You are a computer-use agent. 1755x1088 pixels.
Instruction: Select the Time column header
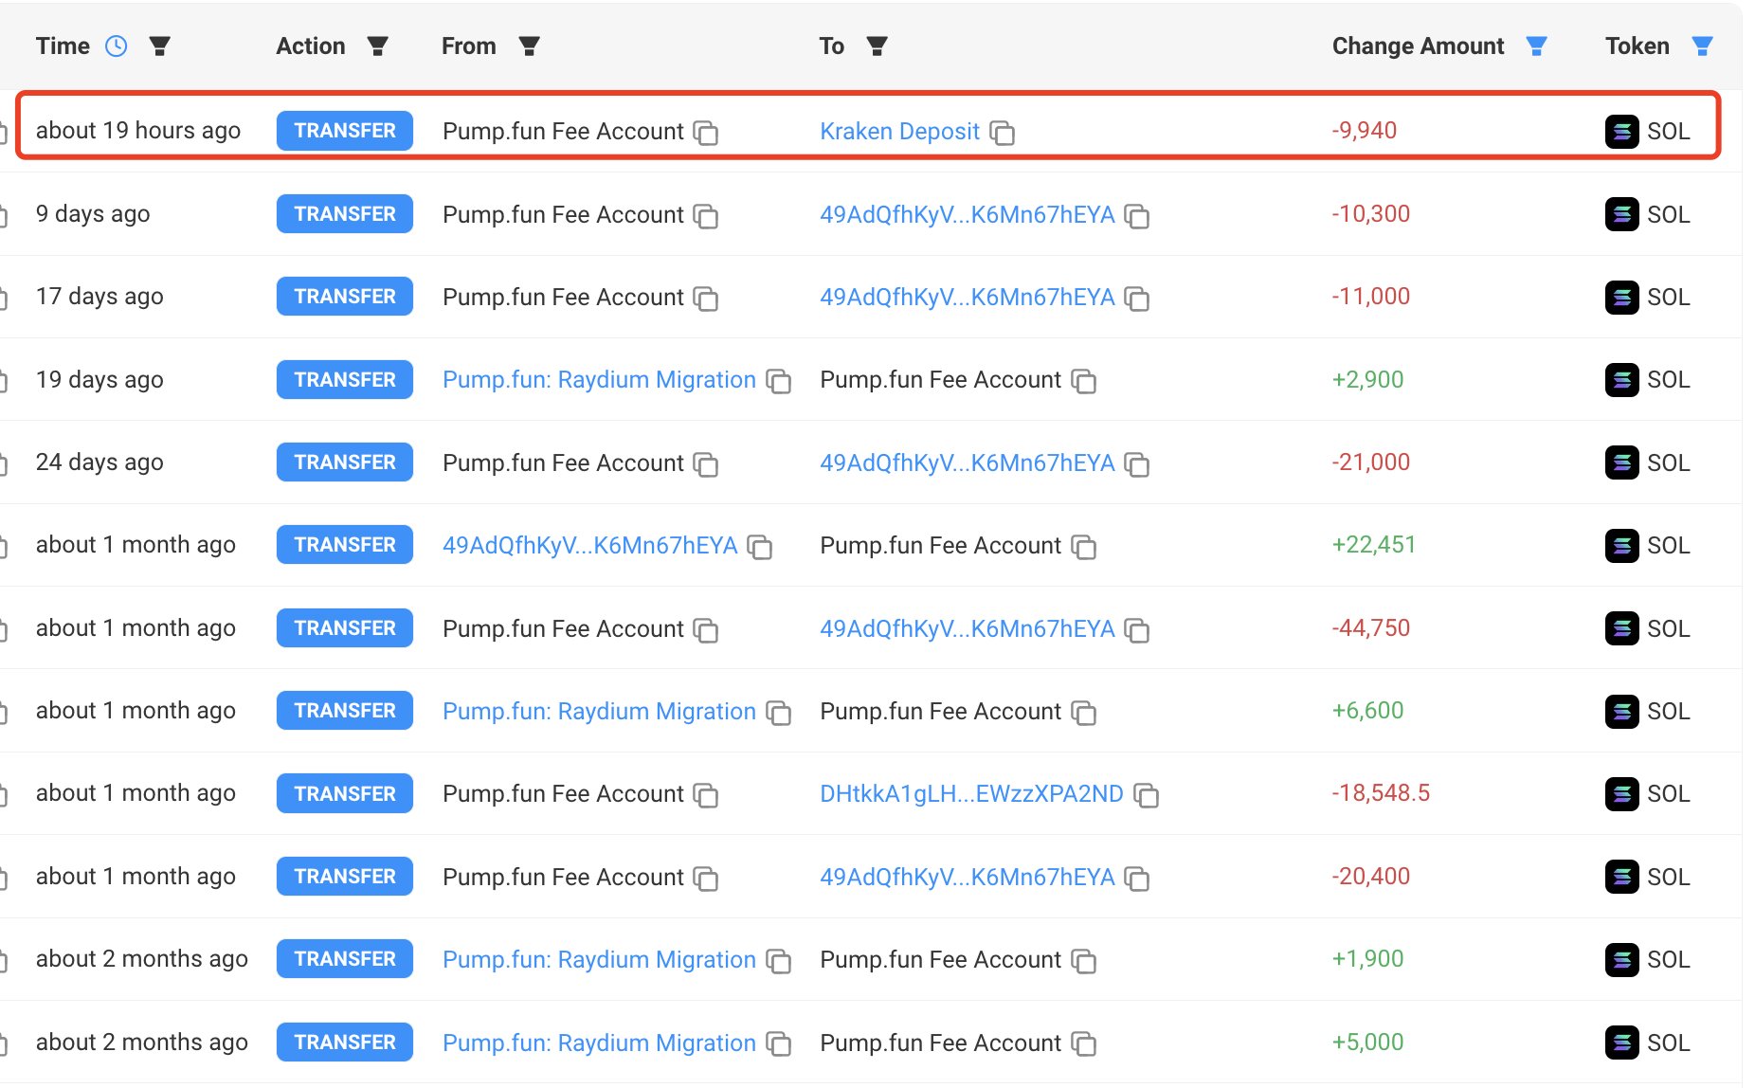click(63, 45)
